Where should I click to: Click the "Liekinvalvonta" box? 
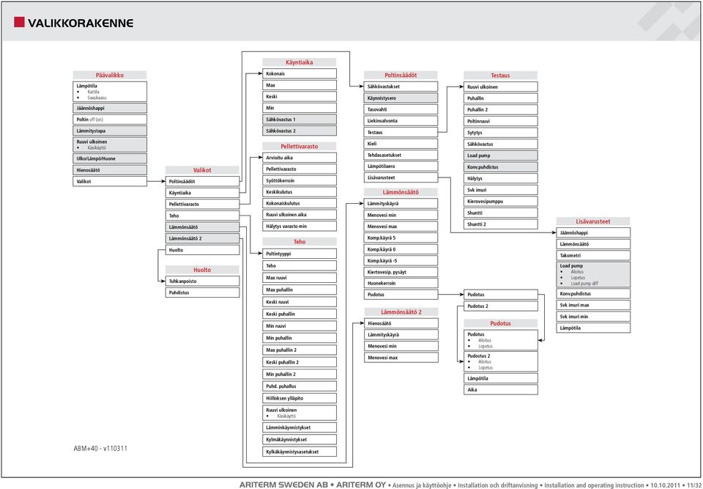[401, 121]
